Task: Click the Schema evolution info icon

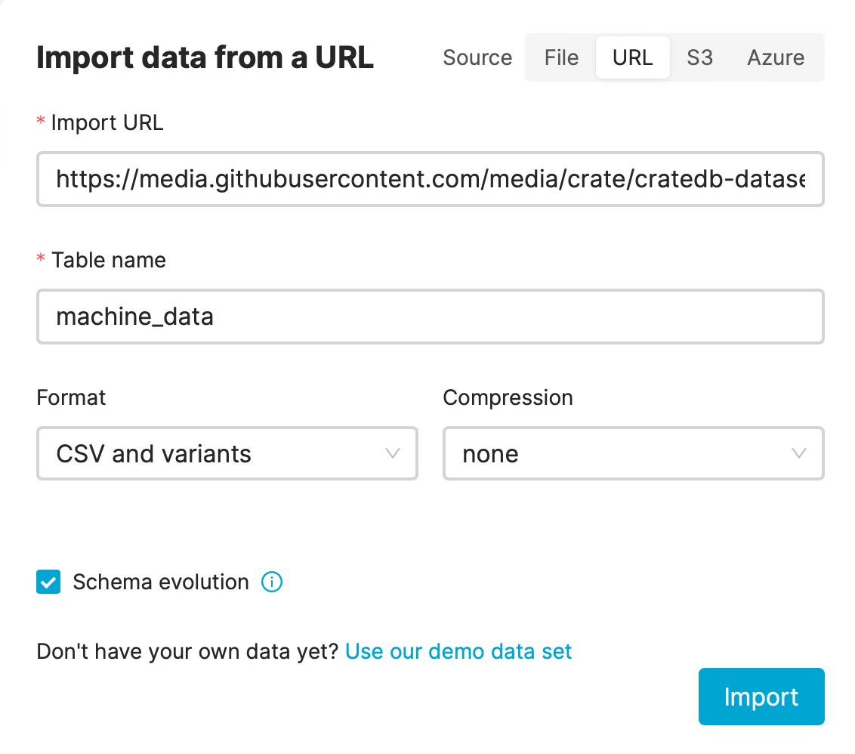Action: [x=270, y=582]
